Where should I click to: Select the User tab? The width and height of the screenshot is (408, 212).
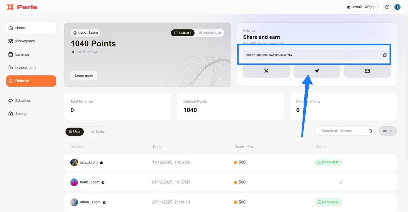pyautogui.click(x=75, y=131)
